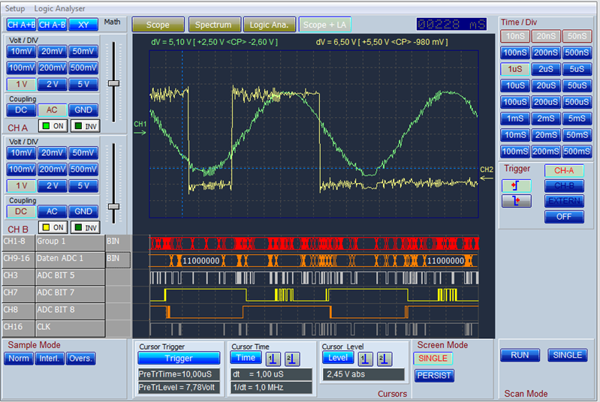Click the PreTrTime=10,00uS field
This screenshot has width=600, height=402.
[179, 374]
